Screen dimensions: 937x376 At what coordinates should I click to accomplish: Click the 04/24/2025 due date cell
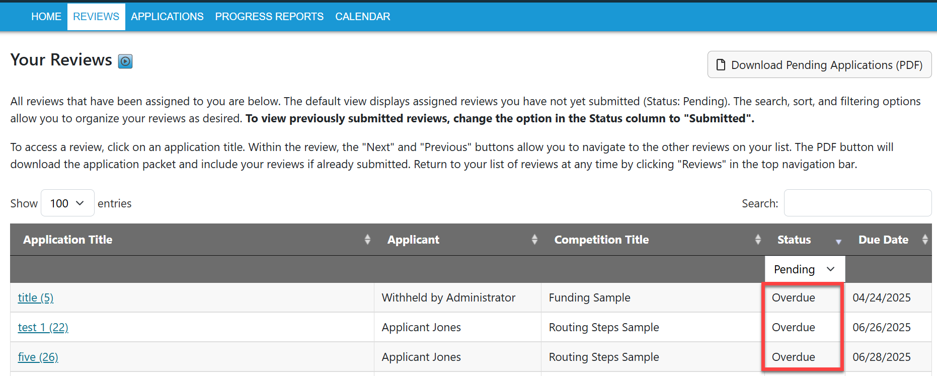coord(882,297)
